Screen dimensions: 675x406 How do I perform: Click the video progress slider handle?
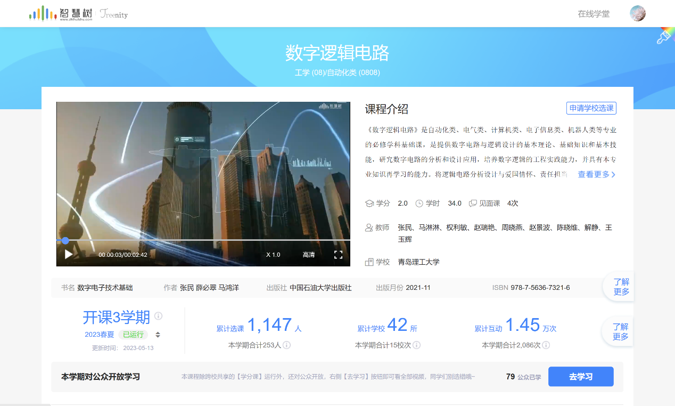coord(65,241)
